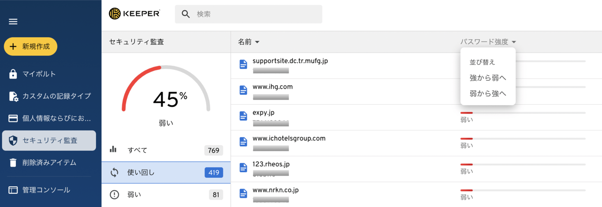Viewport: 602px width, 207px height.
Task: Click the 769 count badge
Action: [214, 151]
